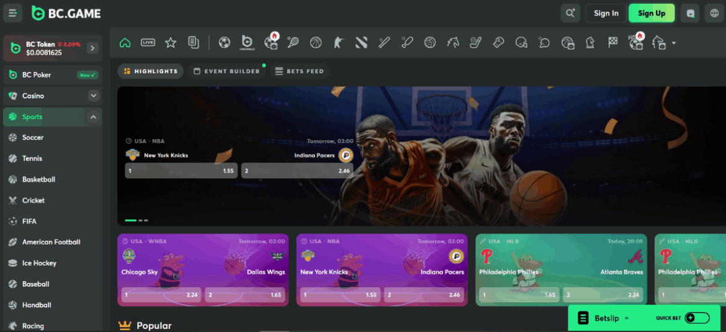Open the BC Originals icon
This screenshot has height=332, width=726.
(247, 42)
